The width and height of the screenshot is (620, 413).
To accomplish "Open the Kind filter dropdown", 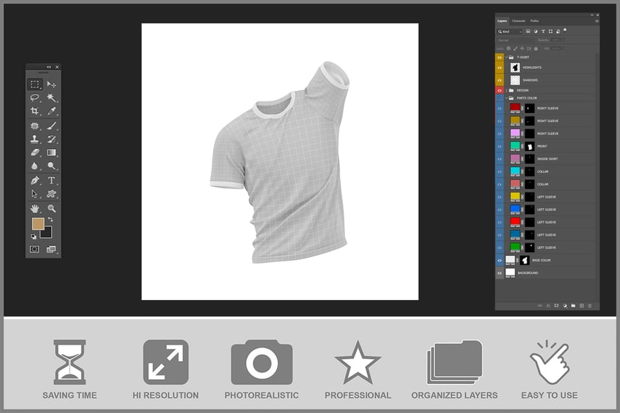I will point(510,32).
